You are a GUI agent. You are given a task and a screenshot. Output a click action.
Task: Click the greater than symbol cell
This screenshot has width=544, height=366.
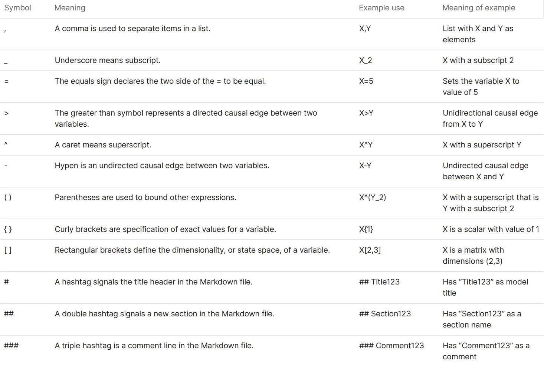point(6,113)
